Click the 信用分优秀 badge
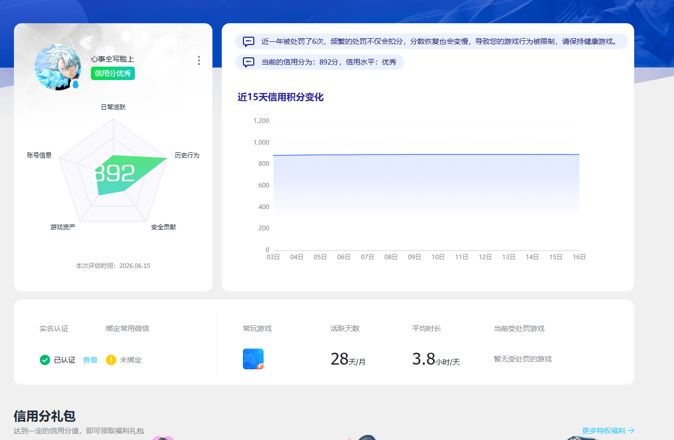This screenshot has width=674, height=440. [113, 73]
